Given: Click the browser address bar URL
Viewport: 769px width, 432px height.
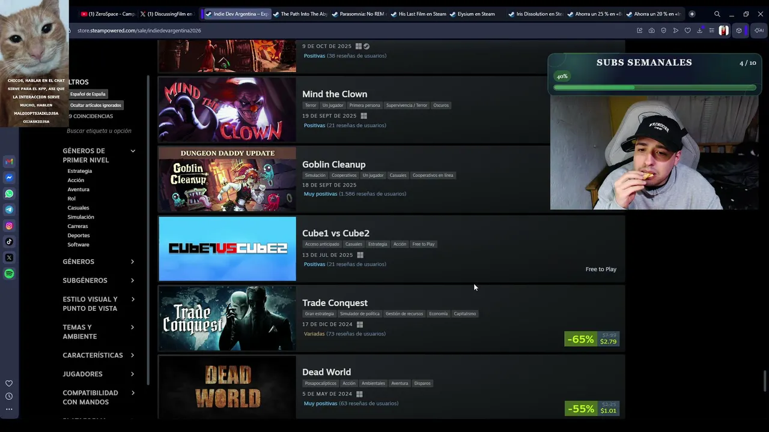Looking at the screenshot, I should click(x=139, y=31).
